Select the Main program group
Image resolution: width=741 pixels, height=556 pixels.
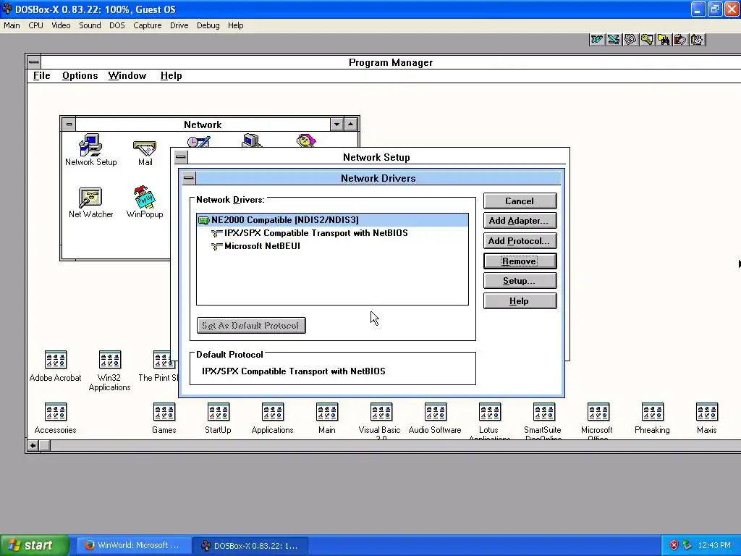[x=327, y=418]
